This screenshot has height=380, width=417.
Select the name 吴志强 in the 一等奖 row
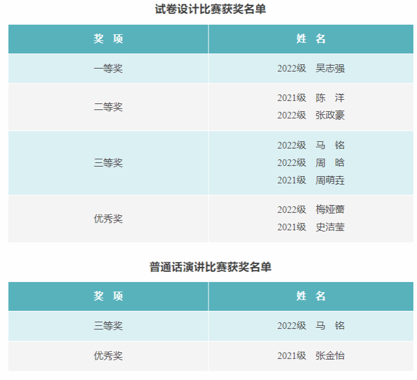pos(330,69)
